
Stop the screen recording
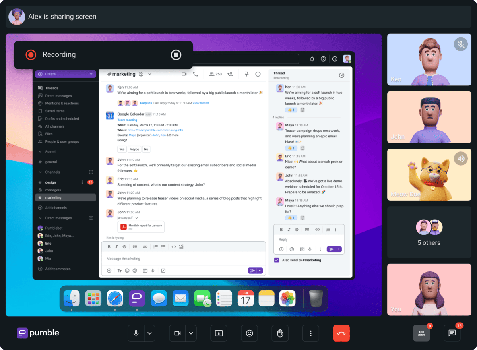(176, 55)
